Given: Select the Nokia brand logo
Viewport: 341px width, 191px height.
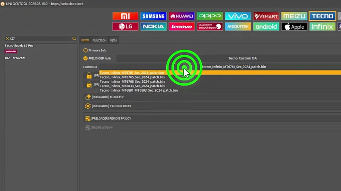Looking at the screenshot, I should click(153, 26).
